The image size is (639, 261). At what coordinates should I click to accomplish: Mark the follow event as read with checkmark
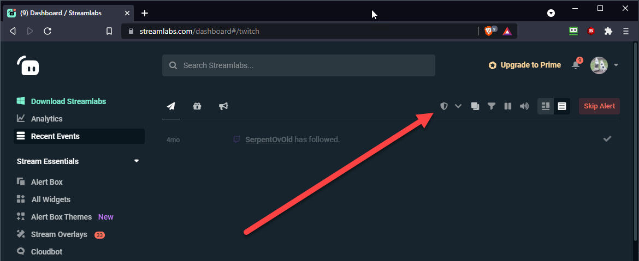[607, 139]
